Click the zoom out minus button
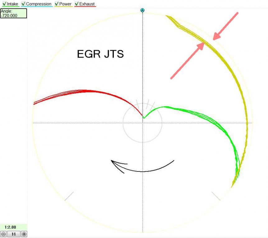The height and width of the screenshot is (238, 268). click(3, 234)
